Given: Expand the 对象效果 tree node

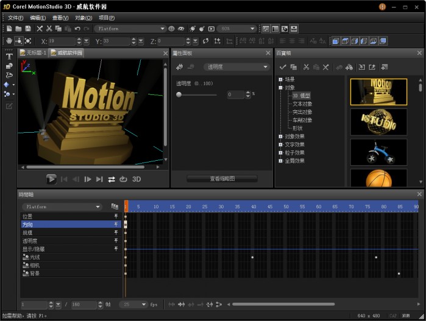Looking at the screenshot, I should tap(281, 136).
